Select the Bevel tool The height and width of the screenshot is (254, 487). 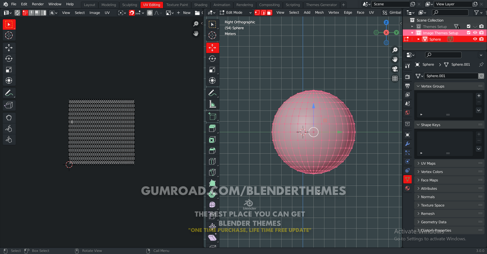(x=212, y=151)
